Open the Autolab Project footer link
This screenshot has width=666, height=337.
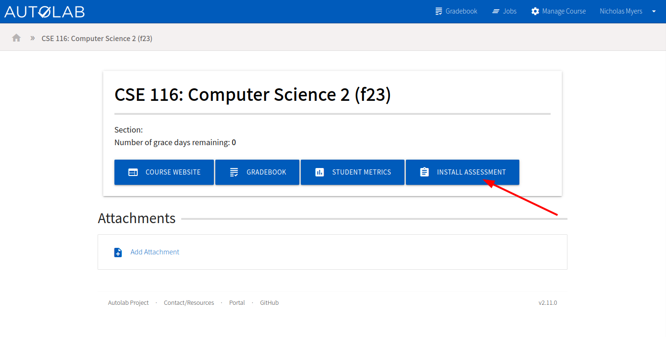click(x=128, y=302)
